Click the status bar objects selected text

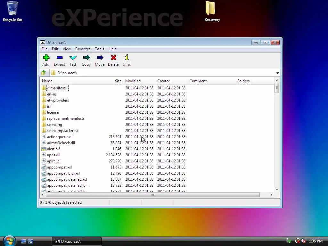[x=61, y=202]
